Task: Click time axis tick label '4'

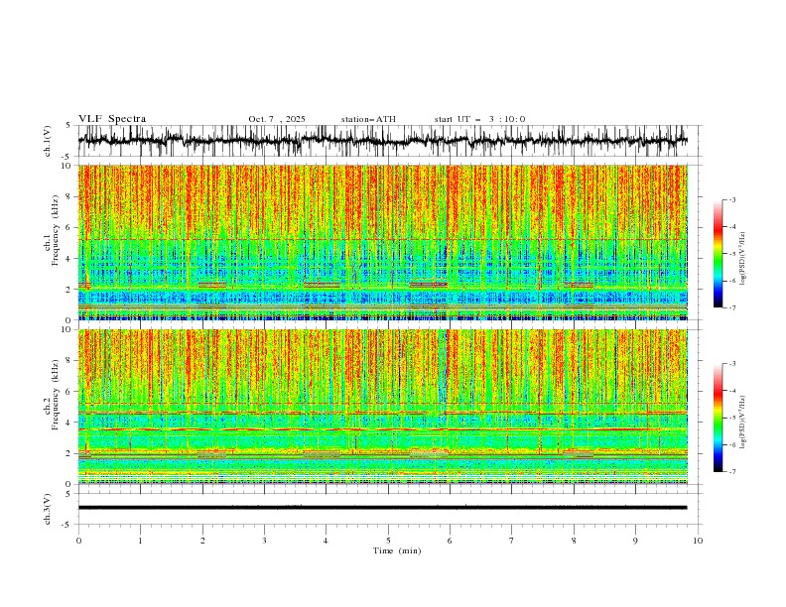Action: [326, 541]
